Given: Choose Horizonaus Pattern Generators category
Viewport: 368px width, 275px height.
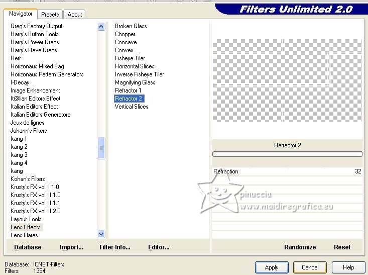Looking at the screenshot, I should (x=47, y=74).
